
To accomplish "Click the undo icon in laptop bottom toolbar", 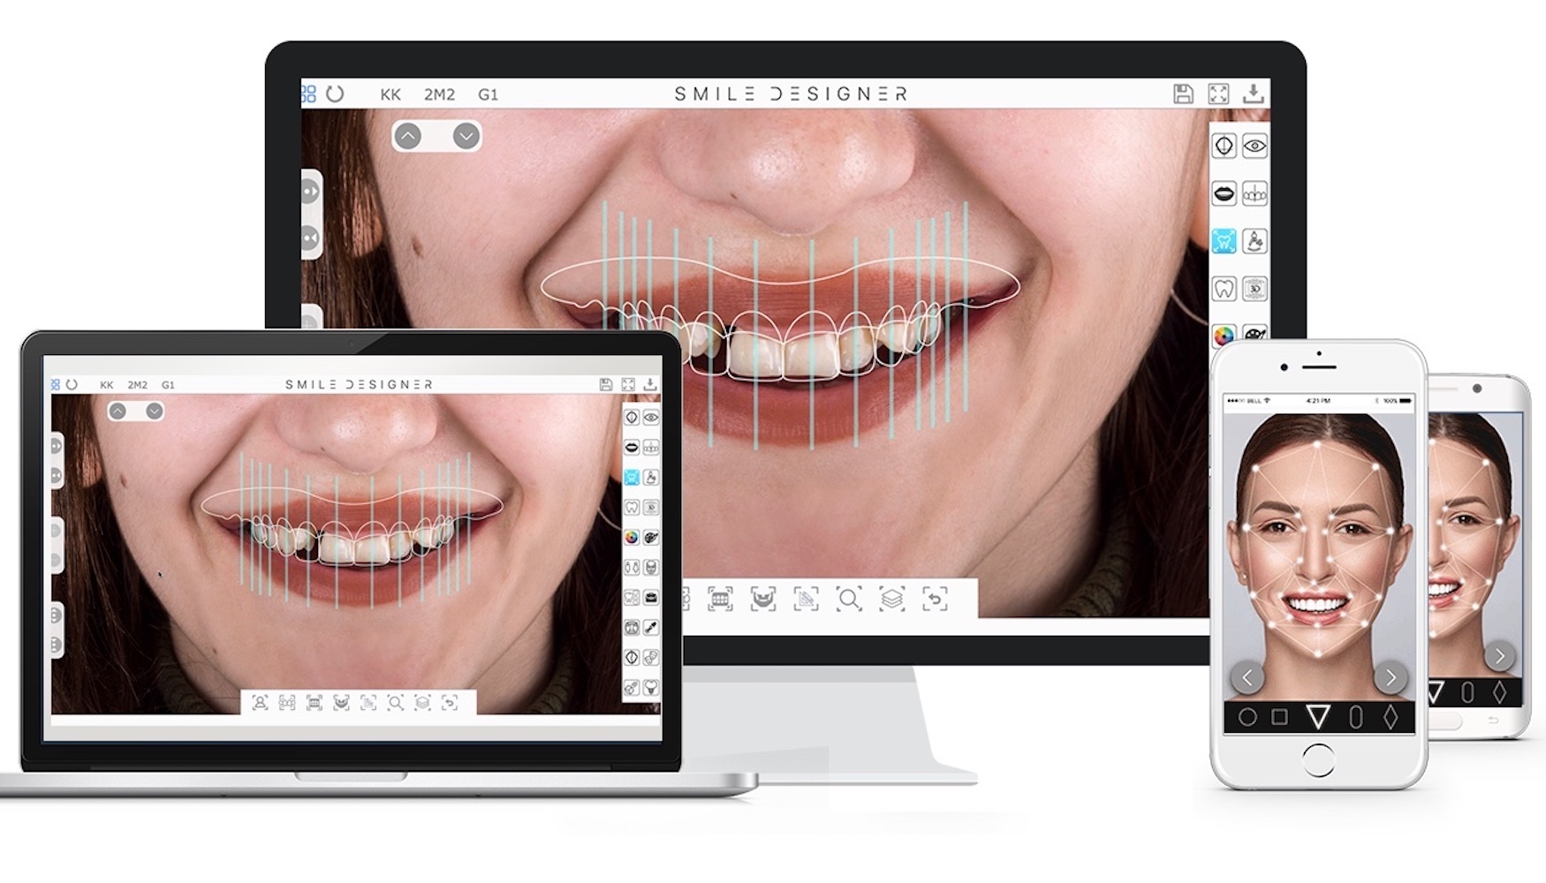I will pos(450,703).
